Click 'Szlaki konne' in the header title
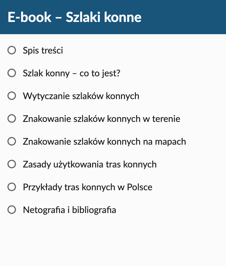The image size is (226, 266). [x=104, y=17]
